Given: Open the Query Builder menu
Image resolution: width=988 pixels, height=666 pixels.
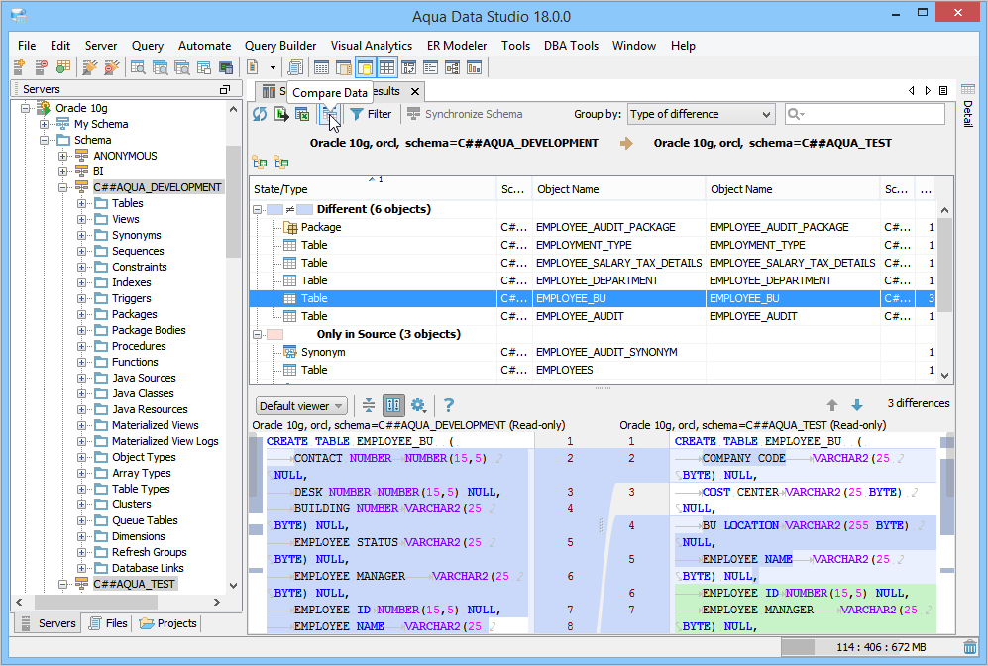Looking at the screenshot, I should tap(280, 46).
